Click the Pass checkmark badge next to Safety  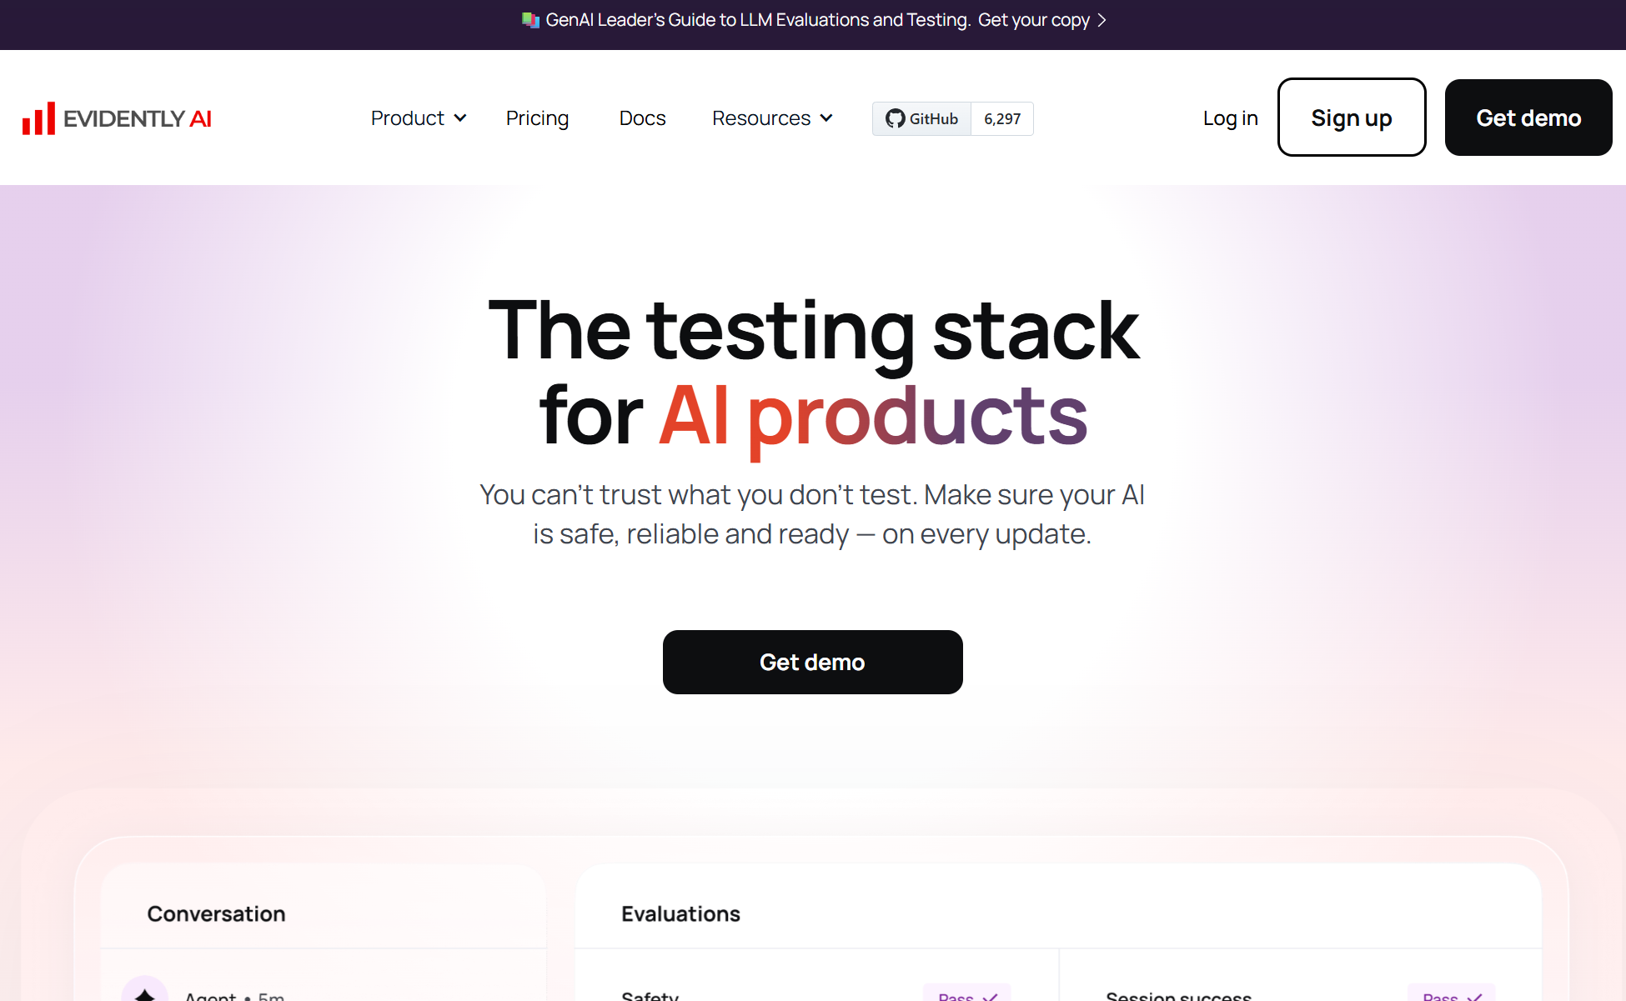click(967, 994)
